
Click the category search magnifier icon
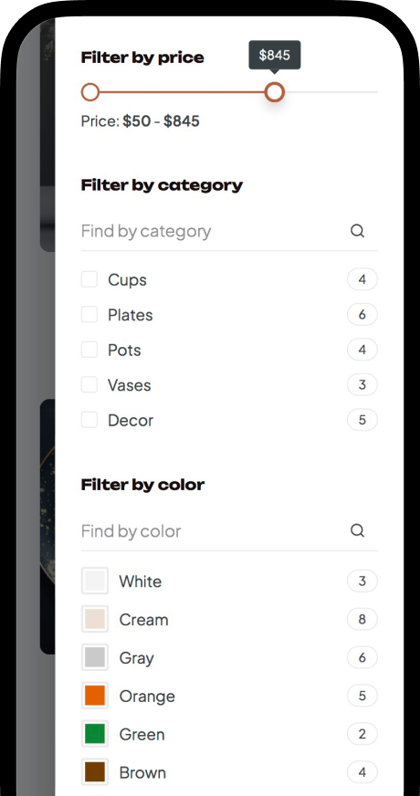[357, 231]
